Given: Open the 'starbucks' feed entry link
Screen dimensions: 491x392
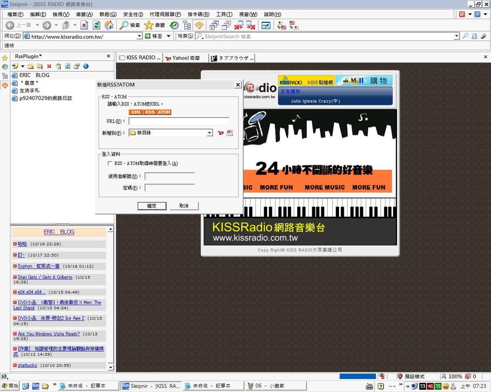Looking at the screenshot, I should tap(27, 365).
